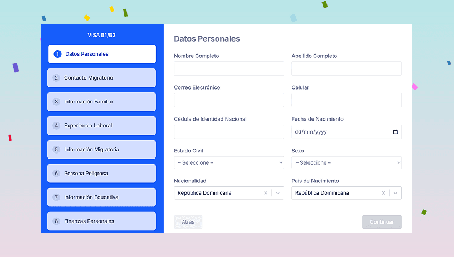The height and width of the screenshot is (257, 454).
Task: Expand the Nacionalidad dropdown chevron
Action: (x=277, y=193)
